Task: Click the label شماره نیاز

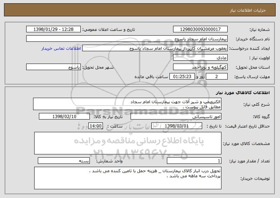Action: click(260, 29)
